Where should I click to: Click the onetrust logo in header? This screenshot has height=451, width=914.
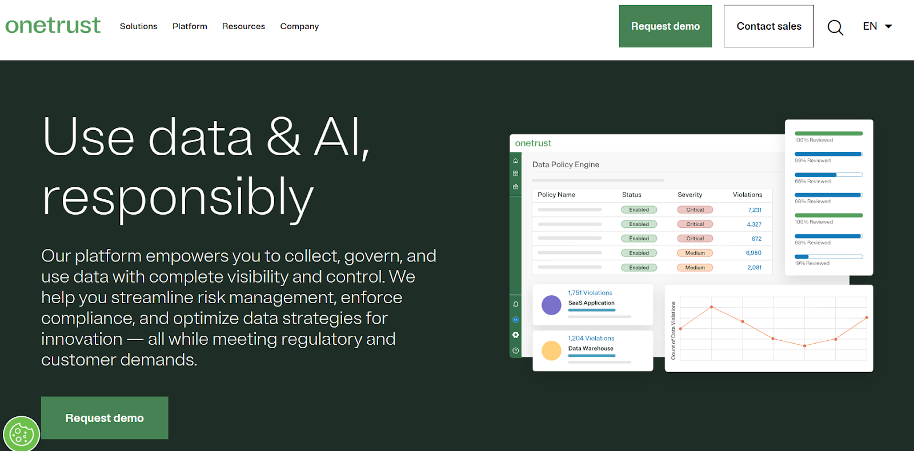click(53, 25)
